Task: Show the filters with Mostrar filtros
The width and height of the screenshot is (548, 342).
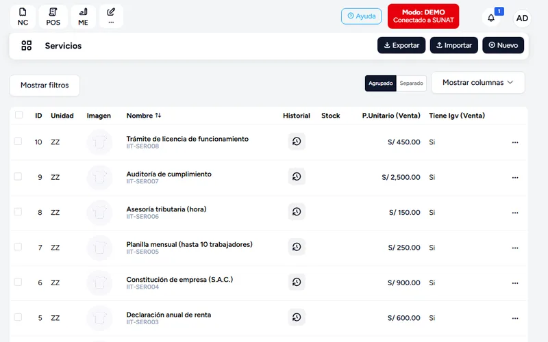Action: point(45,85)
